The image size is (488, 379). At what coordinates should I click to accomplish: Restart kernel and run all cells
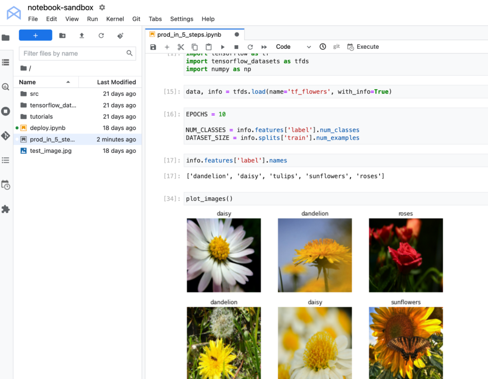[x=264, y=47]
